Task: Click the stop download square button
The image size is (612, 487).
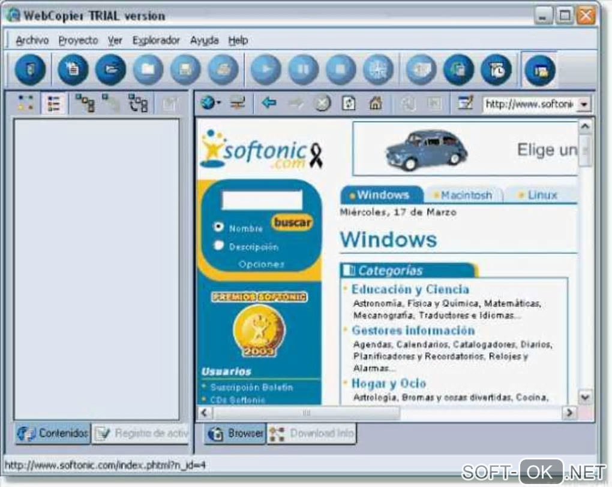Action: tap(341, 69)
